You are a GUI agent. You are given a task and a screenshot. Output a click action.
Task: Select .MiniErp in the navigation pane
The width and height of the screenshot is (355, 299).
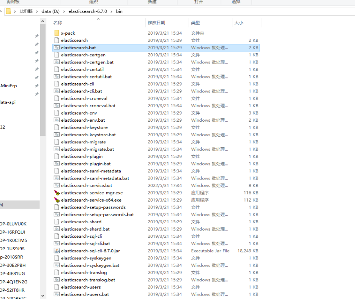coord(9,86)
